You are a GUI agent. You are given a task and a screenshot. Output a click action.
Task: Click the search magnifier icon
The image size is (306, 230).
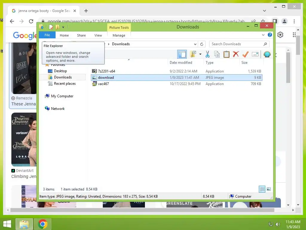[265, 44]
